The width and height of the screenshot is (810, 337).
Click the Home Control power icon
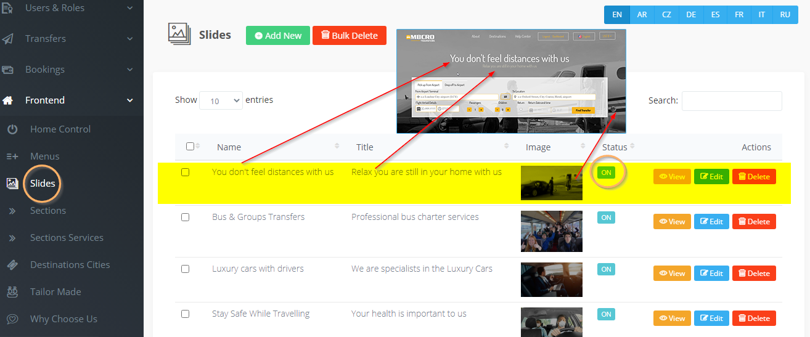(x=12, y=129)
